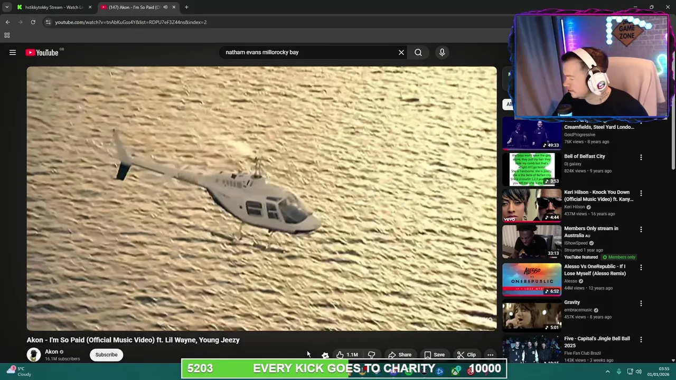The width and height of the screenshot is (676, 380).
Task: Pause the helicopter video player
Action: point(261,198)
